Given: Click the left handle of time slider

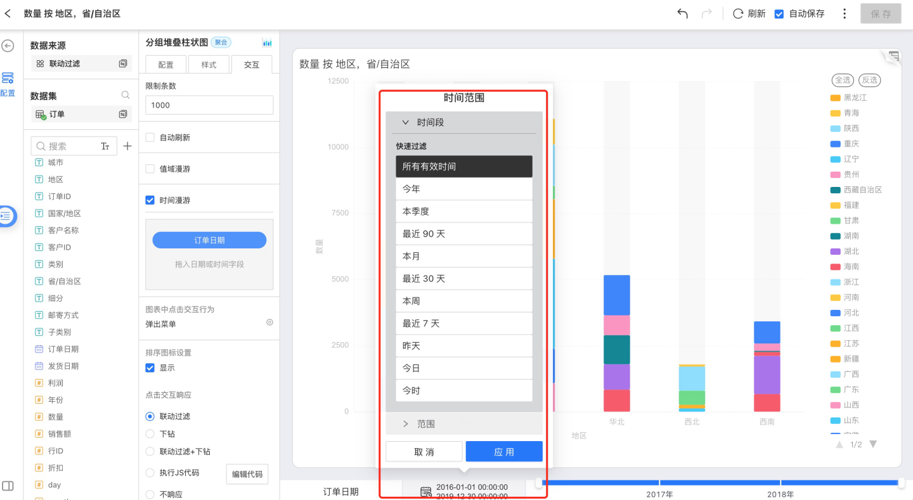Looking at the screenshot, I should 538,483.
